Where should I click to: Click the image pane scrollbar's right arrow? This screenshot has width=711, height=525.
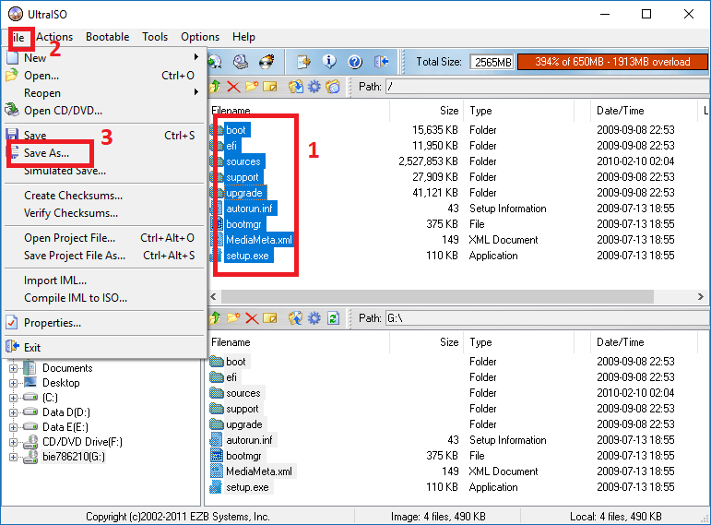(x=701, y=297)
